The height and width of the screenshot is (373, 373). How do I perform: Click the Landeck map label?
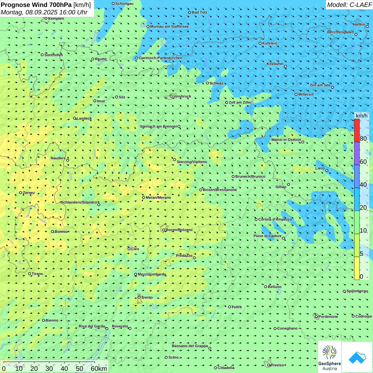click(x=84, y=118)
